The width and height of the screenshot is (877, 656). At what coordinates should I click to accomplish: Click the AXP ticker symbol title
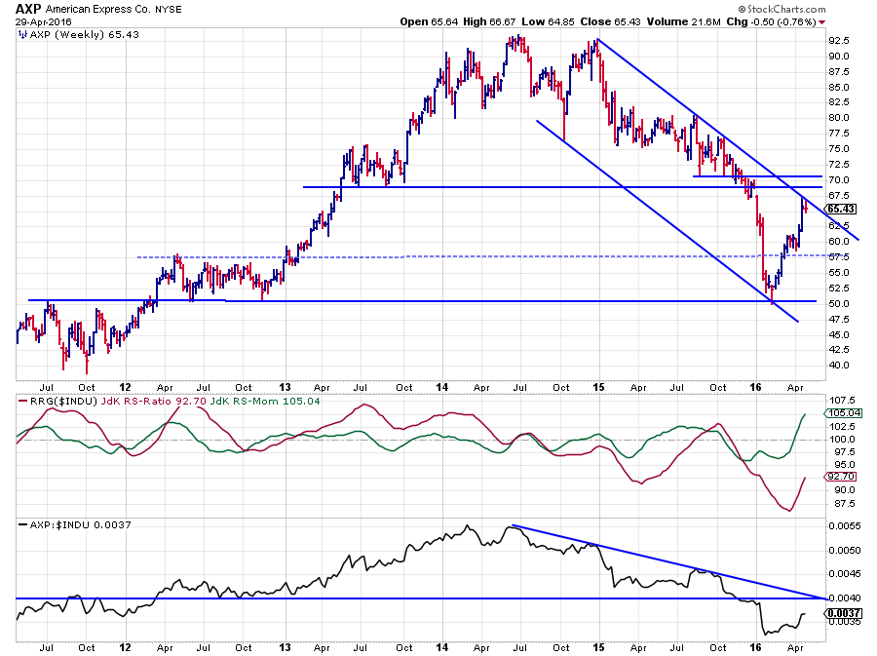pyautogui.click(x=28, y=7)
